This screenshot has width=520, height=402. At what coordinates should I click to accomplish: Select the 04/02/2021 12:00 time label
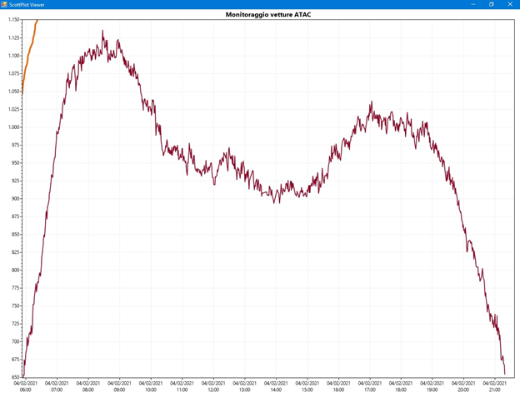(213, 386)
